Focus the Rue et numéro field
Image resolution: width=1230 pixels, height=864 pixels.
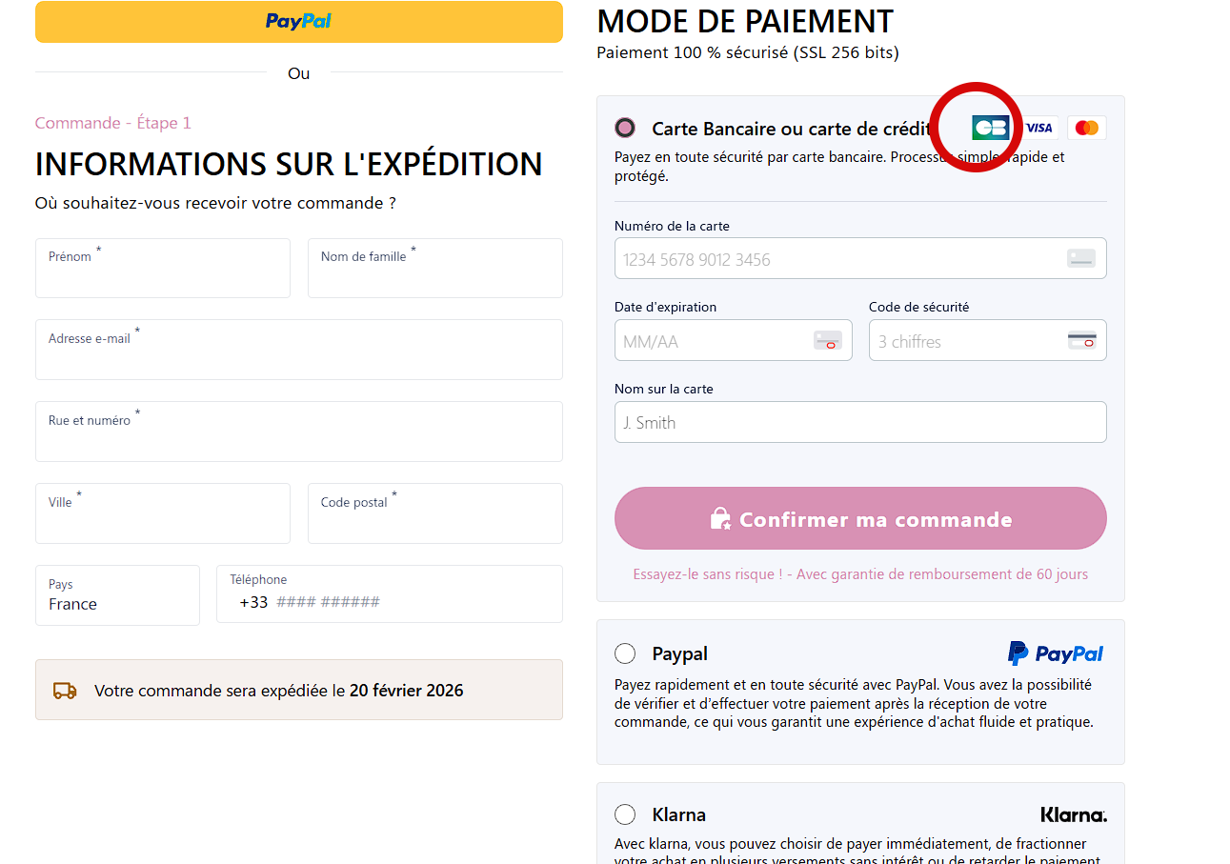click(299, 432)
